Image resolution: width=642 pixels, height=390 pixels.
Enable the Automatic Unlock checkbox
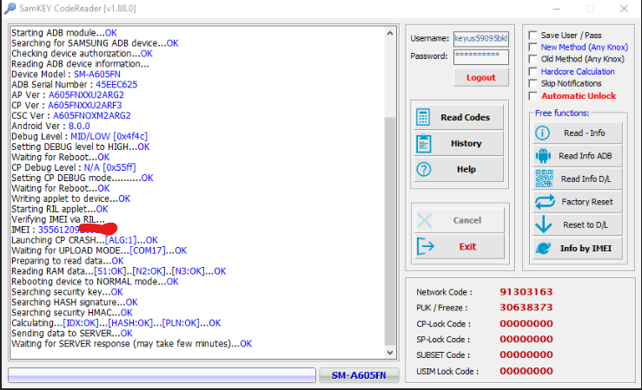tap(533, 96)
